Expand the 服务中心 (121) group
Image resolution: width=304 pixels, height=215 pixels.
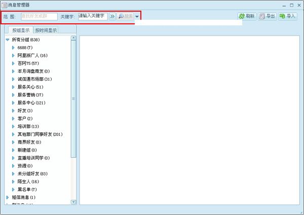click(x=13, y=102)
